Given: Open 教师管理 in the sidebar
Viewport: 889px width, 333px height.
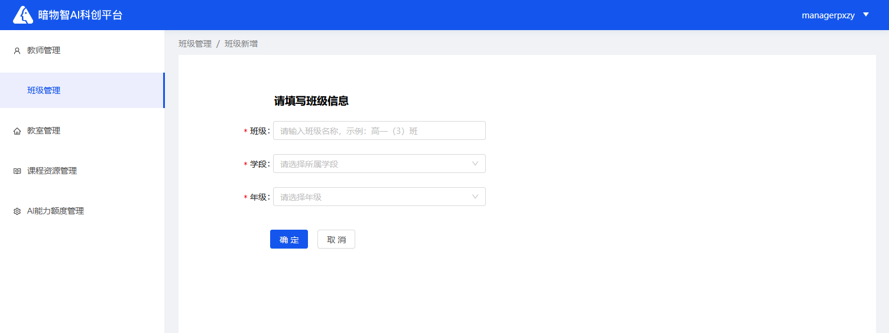Looking at the screenshot, I should pos(82,50).
